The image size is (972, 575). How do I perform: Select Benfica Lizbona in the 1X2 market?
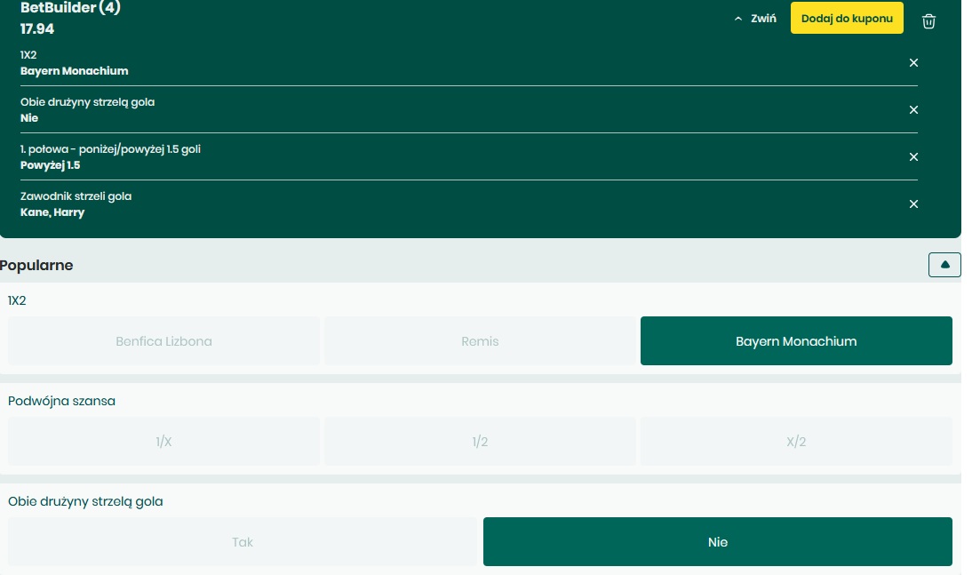pos(163,340)
